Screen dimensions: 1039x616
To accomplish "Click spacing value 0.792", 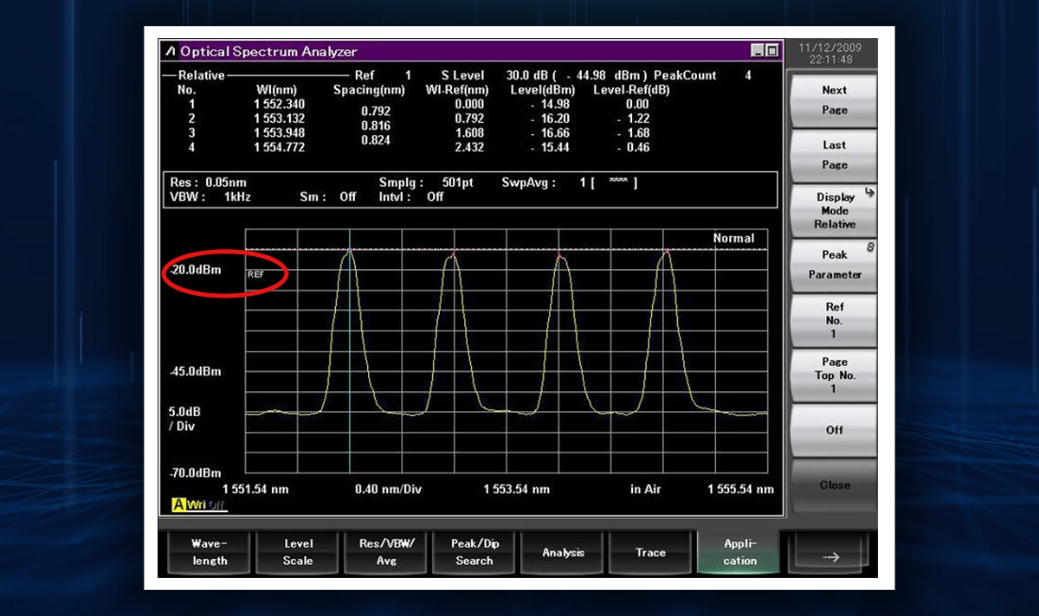I will 375,112.
